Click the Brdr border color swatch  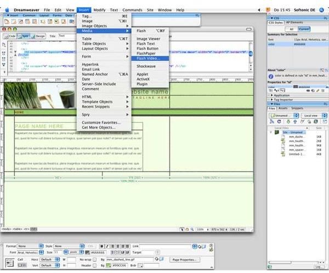[x=140, y=265]
